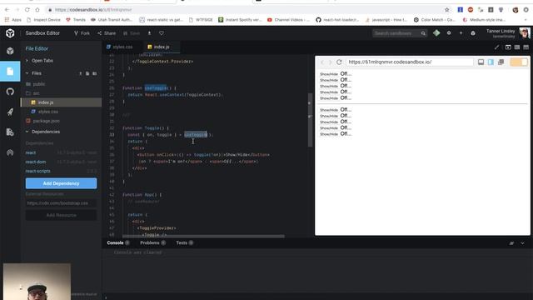Image resolution: width=533 pixels, height=300 pixels.
Task: Select the Tests tab
Action: 185,242
